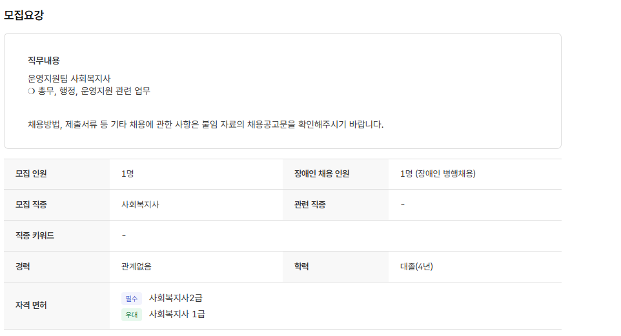Click the 사회복지사 1급 preferred license text
This screenshot has width=621, height=336.
pos(178,314)
